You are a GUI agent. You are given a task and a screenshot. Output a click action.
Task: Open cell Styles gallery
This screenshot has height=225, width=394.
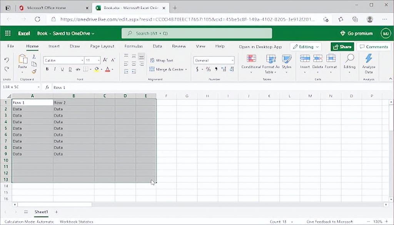coord(286,64)
